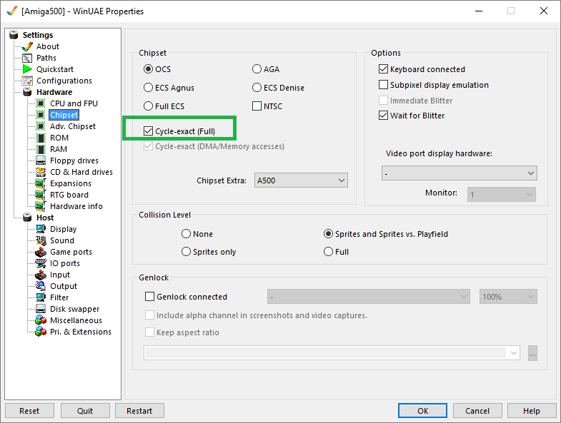The image size is (561, 423).
Task: Click the Paths icon in settings tree
Action: click(27, 58)
